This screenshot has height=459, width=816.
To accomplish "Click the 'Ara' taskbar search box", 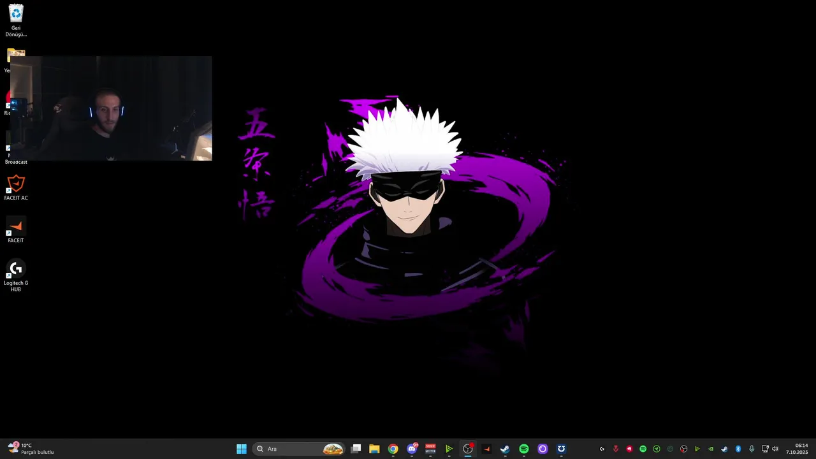I will point(299,449).
